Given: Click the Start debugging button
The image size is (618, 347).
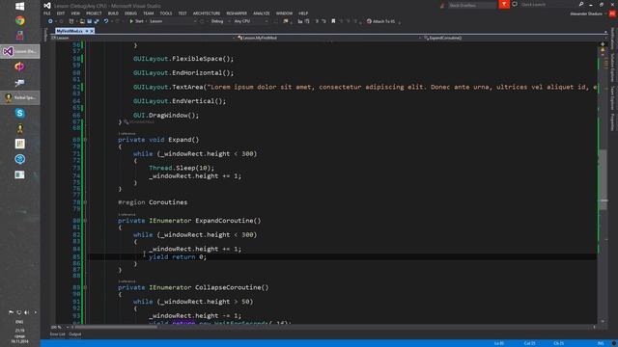Looking at the screenshot, I should [136, 21].
